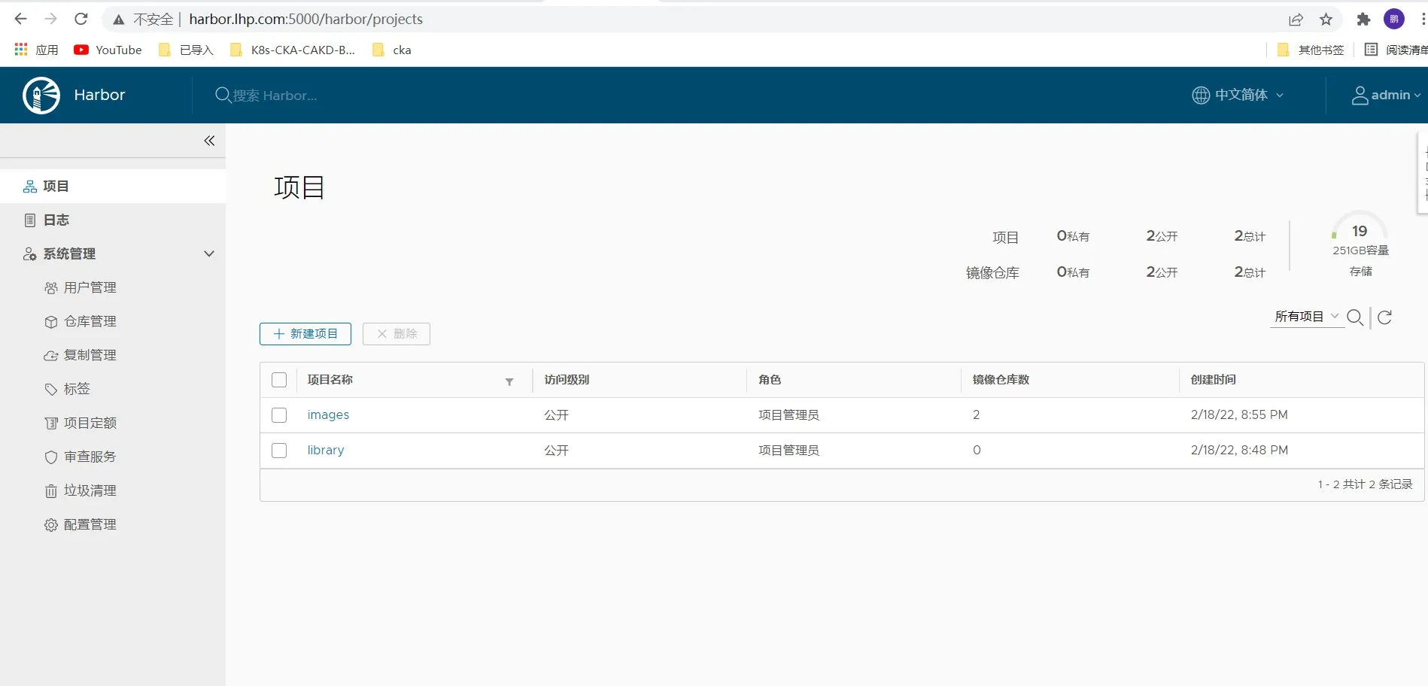The image size is (1428, 686).
Task: Open the admin account dropdown
Action: pos(1387,96)
